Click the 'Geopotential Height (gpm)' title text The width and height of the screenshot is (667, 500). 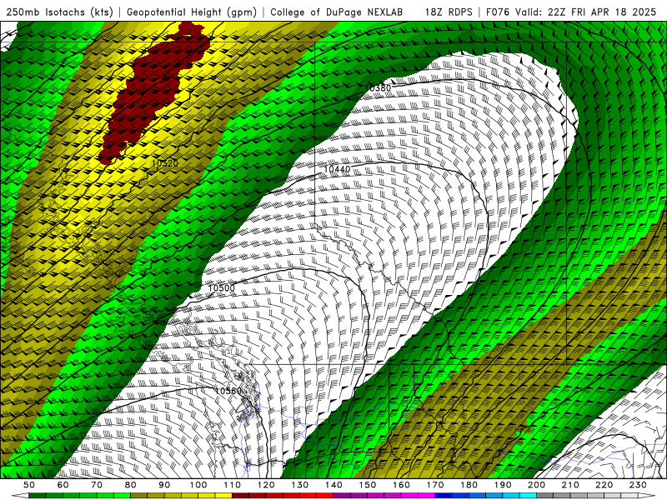coord(192,12)
